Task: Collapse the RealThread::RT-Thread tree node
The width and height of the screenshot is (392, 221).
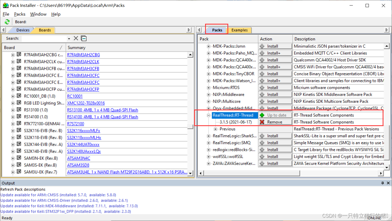Action: click(x=209, y=115)
